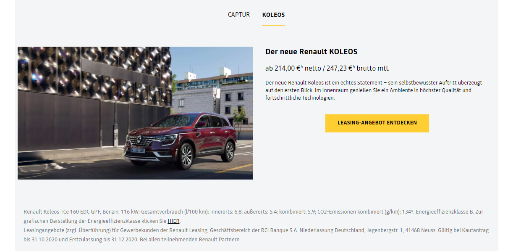This screenshot has width=521, height=251.
Task: Click the heading Der neue Renault KOLEOS
Action: click(x=311, y=52)
